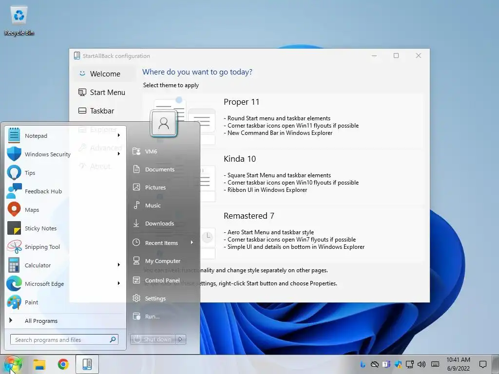
Task: Click the search magnifier icon
Action: (113, 339)
